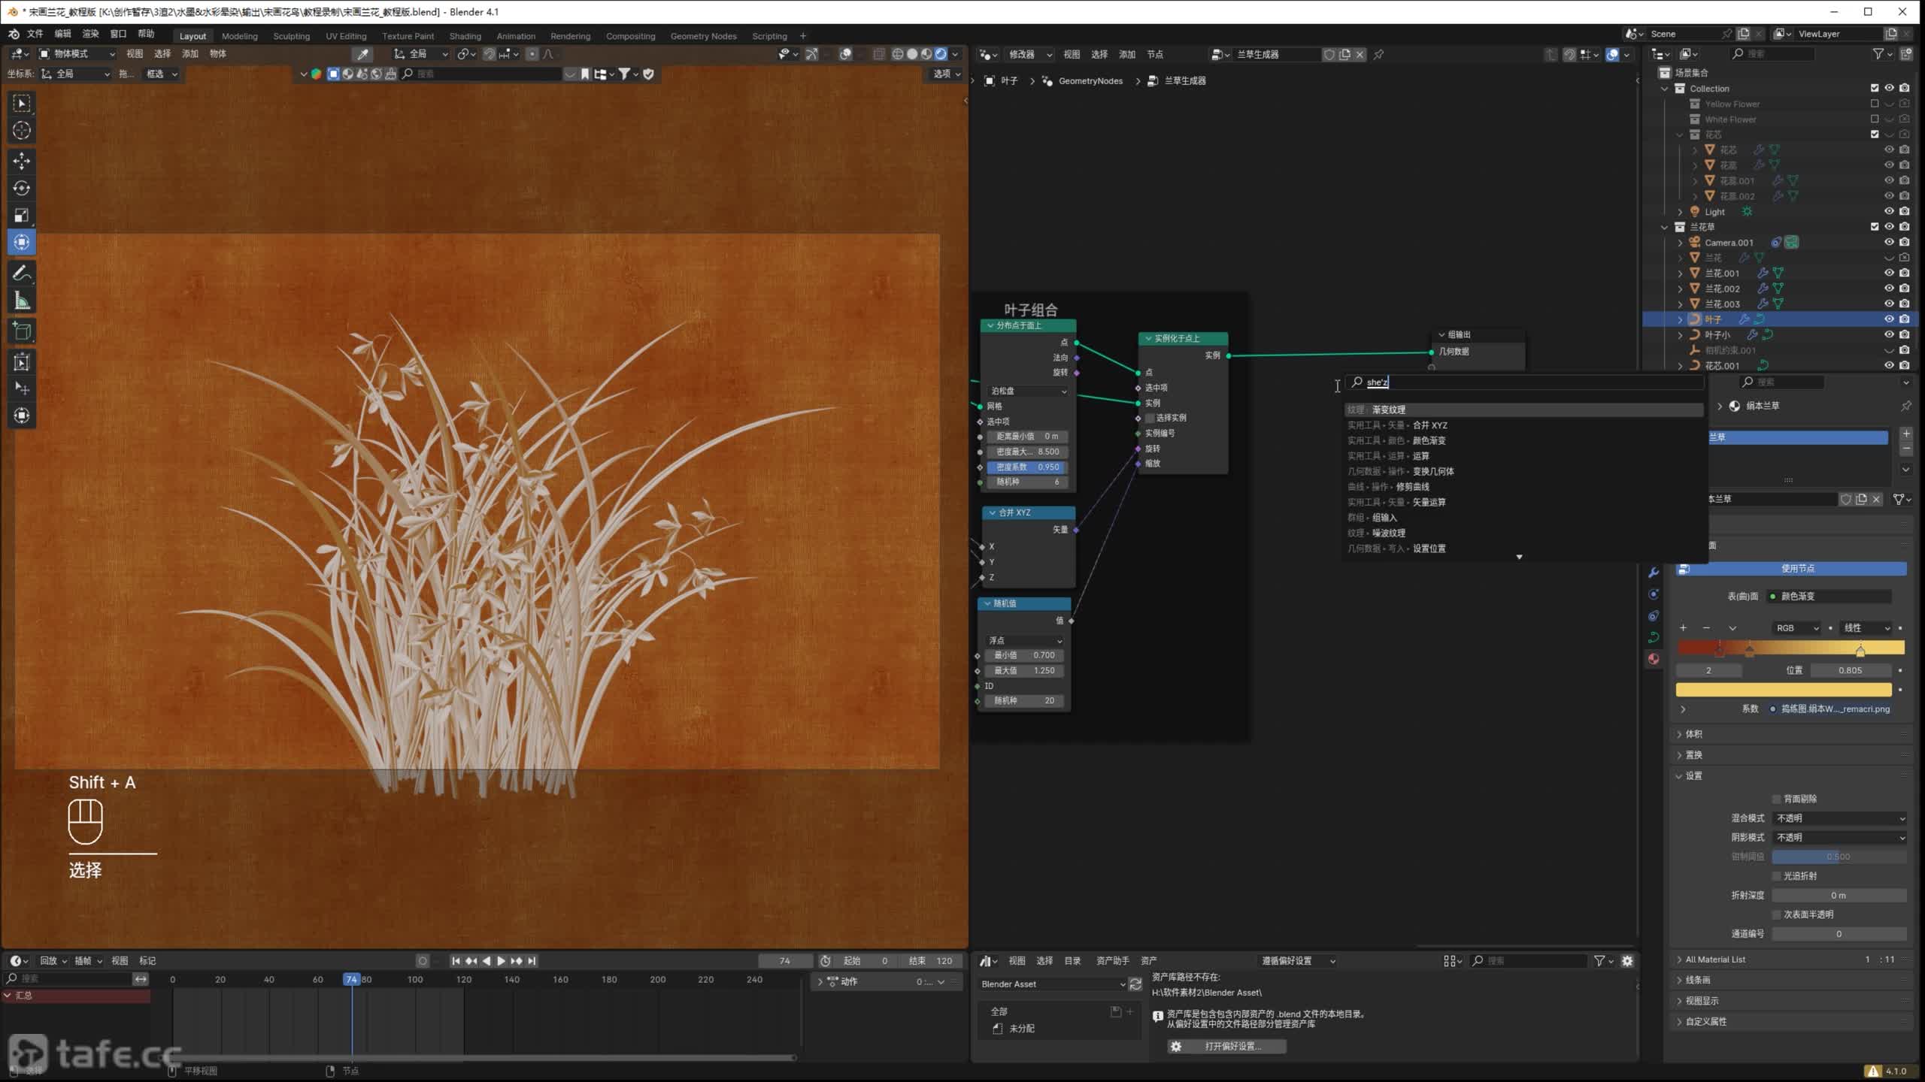The width and height of the screenshot is (1925, 1082).
Task: Choose the Annotate pencil tool
Action: coord(21,274)
